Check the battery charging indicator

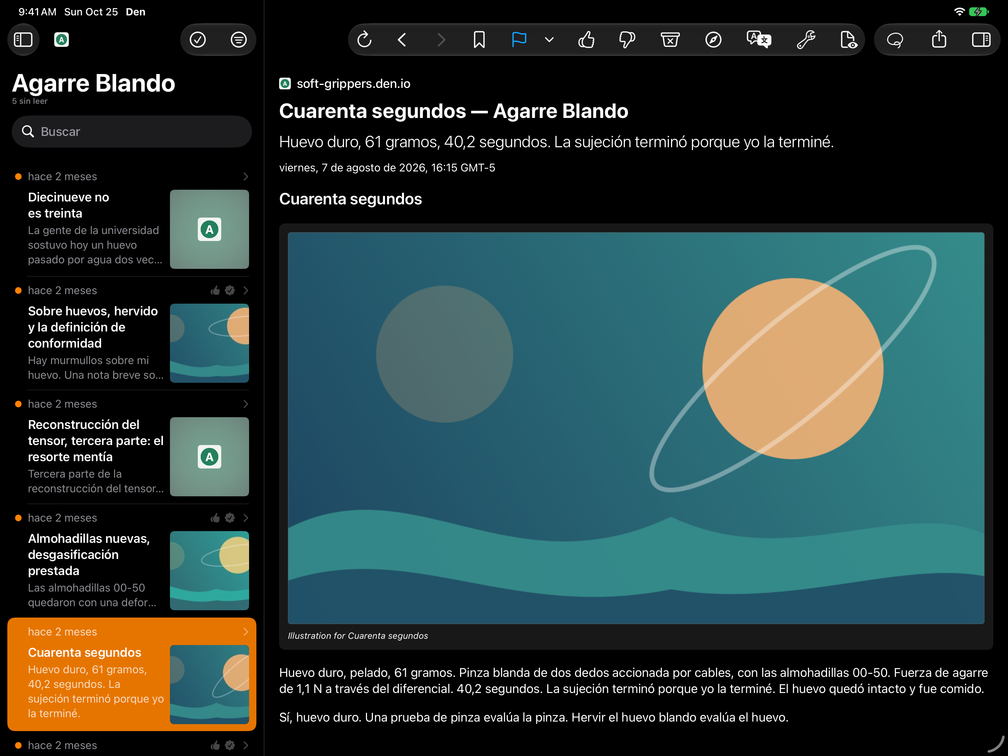click(x=978, y=12)
